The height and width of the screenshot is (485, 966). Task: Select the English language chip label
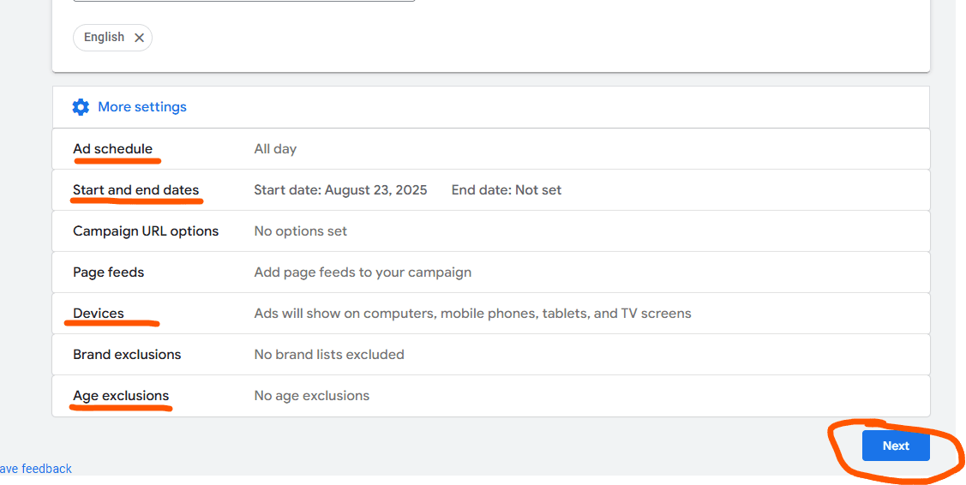104,38
